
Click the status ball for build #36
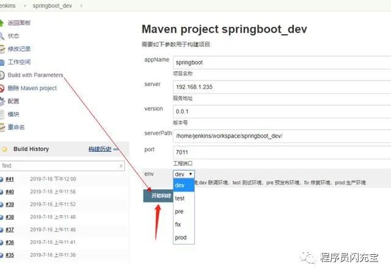tap(1, 243)
